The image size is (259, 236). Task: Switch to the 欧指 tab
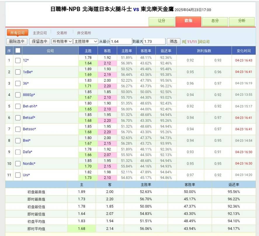(188, 21)
